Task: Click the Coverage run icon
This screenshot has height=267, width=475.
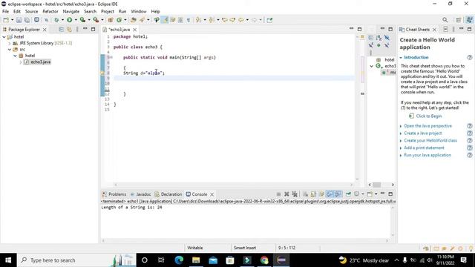Action: tap(82, 20)
